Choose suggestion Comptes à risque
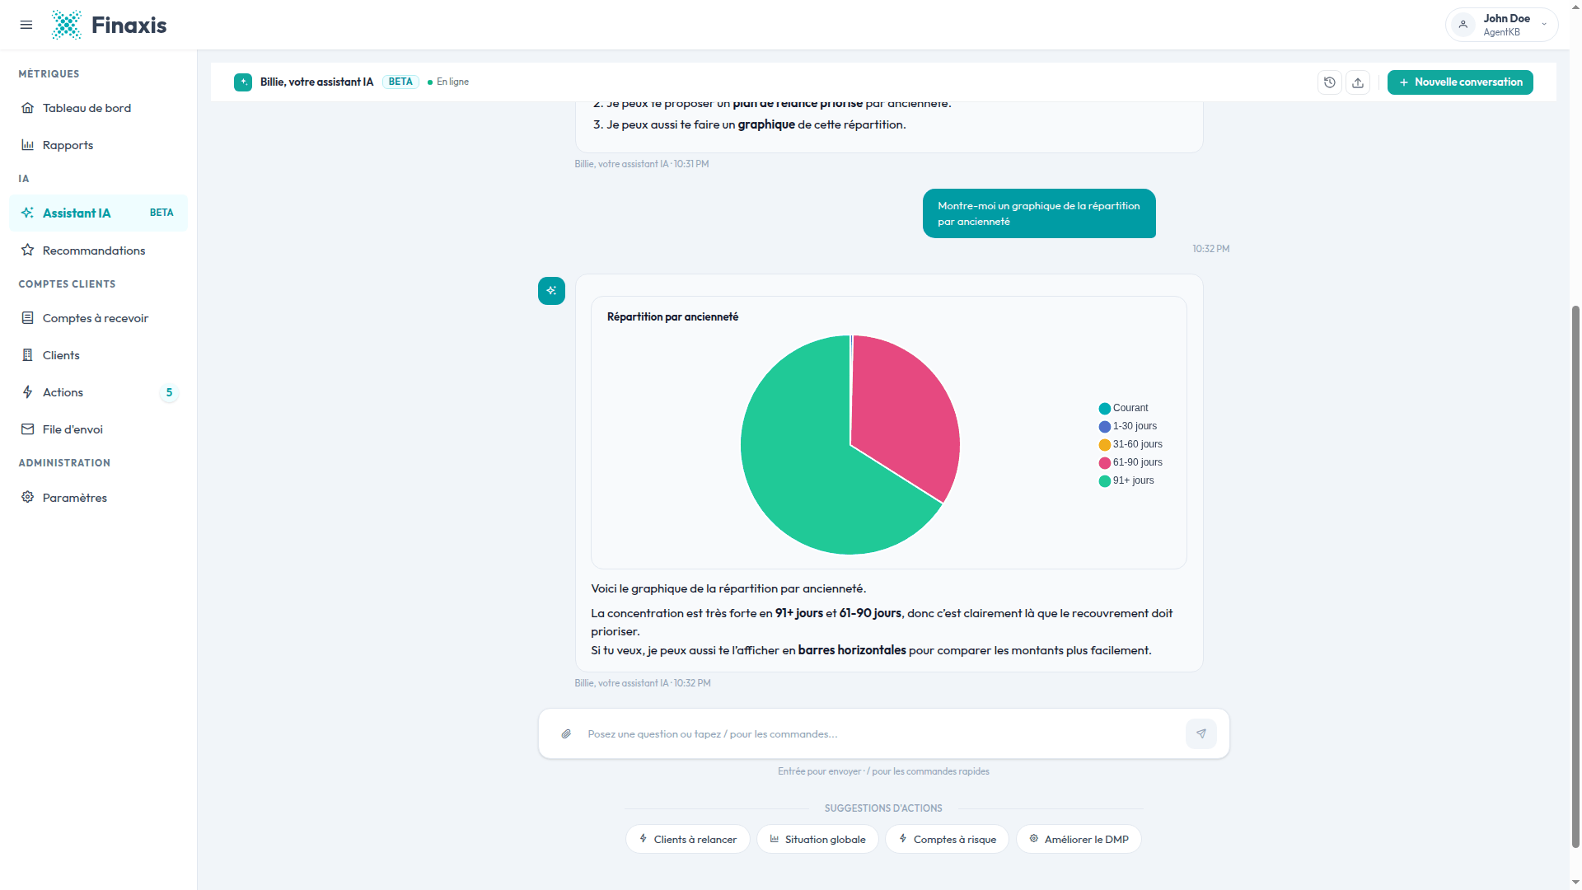 (x=947, y=839)
